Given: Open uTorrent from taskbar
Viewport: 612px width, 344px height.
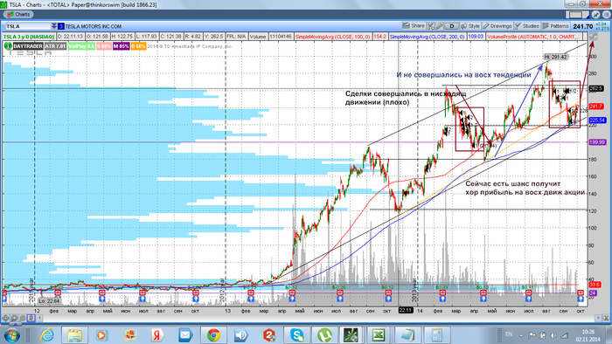Looking at the screenshot, I should (x=324, y=335).
